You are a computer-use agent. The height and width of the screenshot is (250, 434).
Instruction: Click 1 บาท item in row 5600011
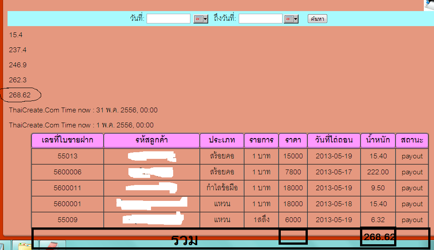[x=261, y=188]
